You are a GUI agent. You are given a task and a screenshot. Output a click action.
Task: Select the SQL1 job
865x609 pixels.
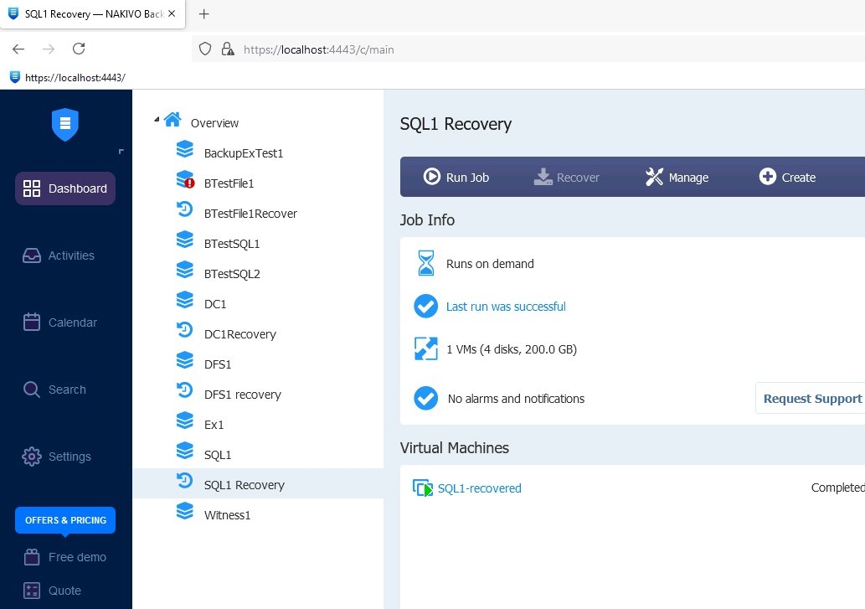pyautogui.click(x=218, y=455)
